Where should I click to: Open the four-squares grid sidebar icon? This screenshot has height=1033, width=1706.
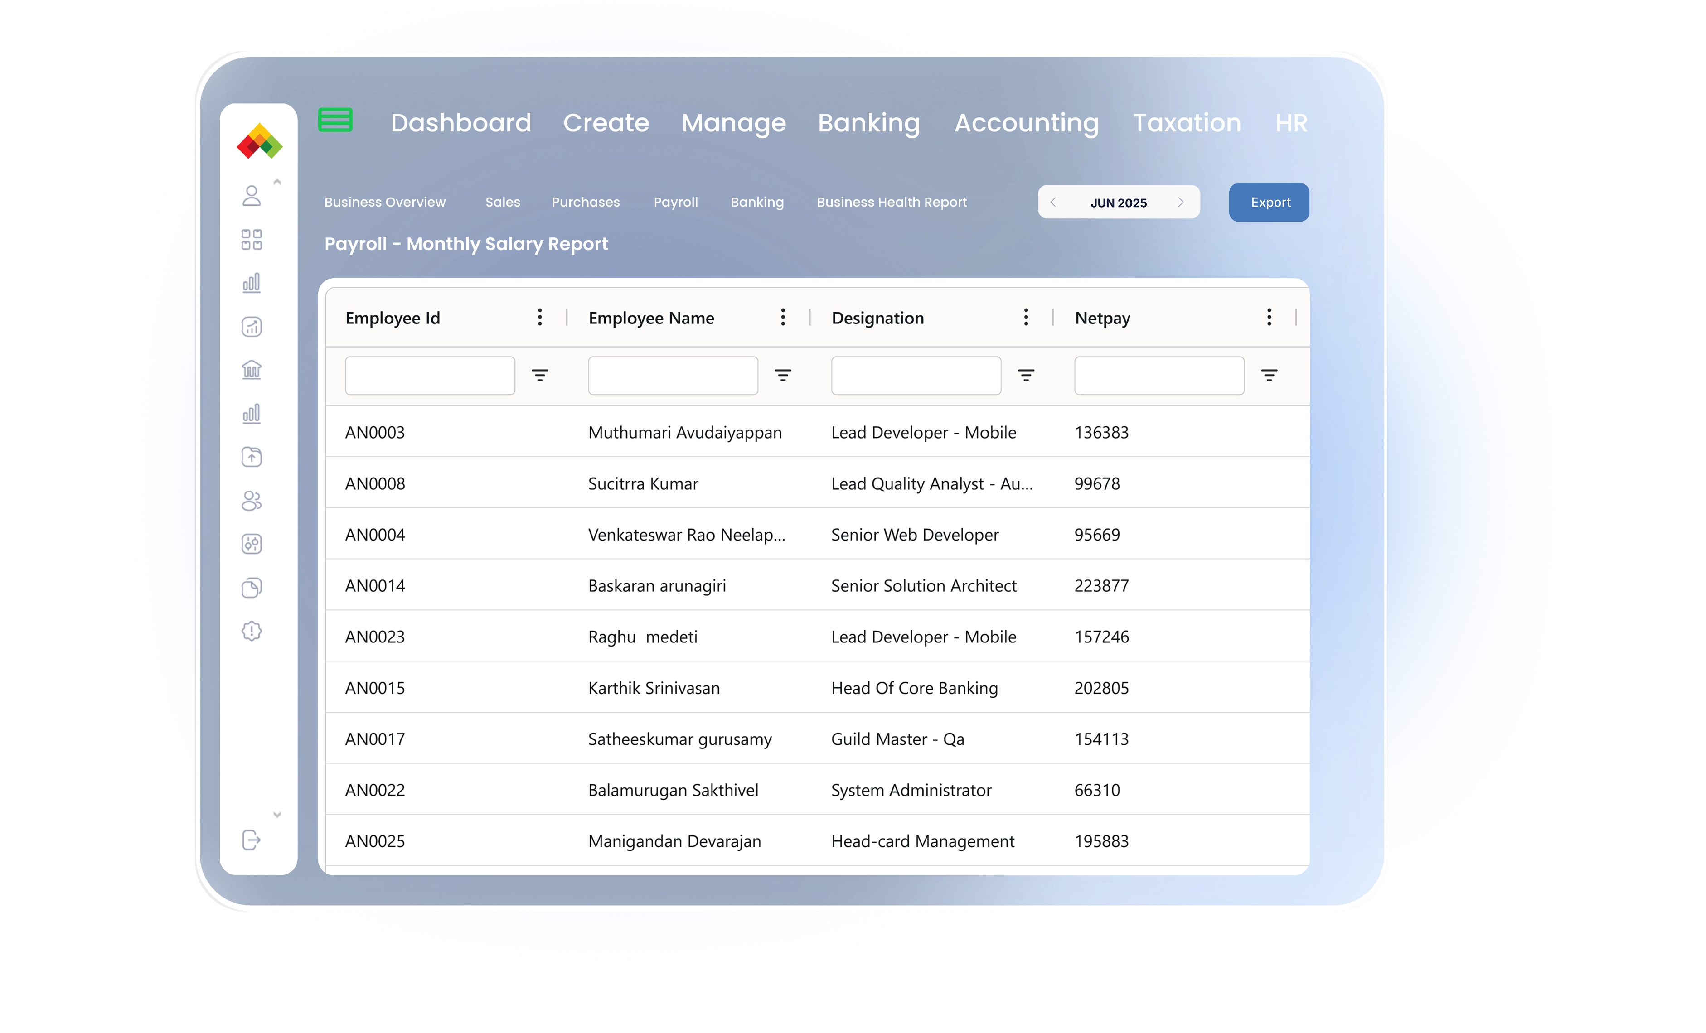coord(252,239)
